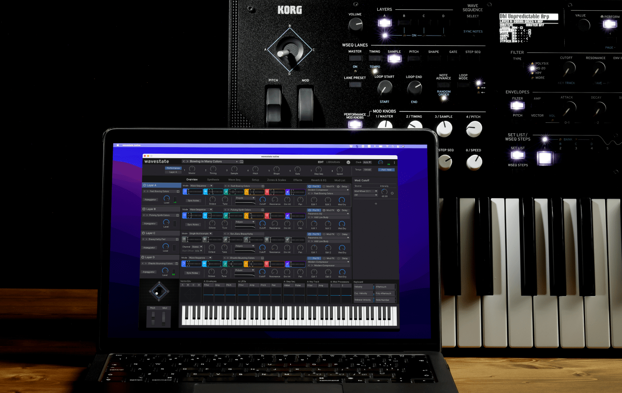Click the Arpeggiator button in Layer A

151,200
